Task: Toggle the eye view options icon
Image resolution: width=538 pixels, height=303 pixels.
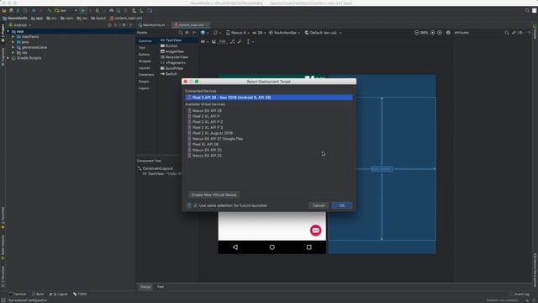Action: pos(204,41)
